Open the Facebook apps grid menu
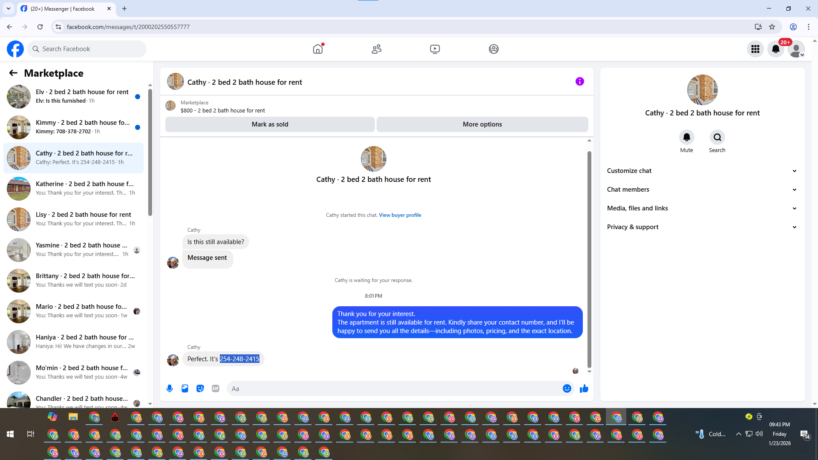This screenshot has height=460, width=818. click(x=755, y=49)
